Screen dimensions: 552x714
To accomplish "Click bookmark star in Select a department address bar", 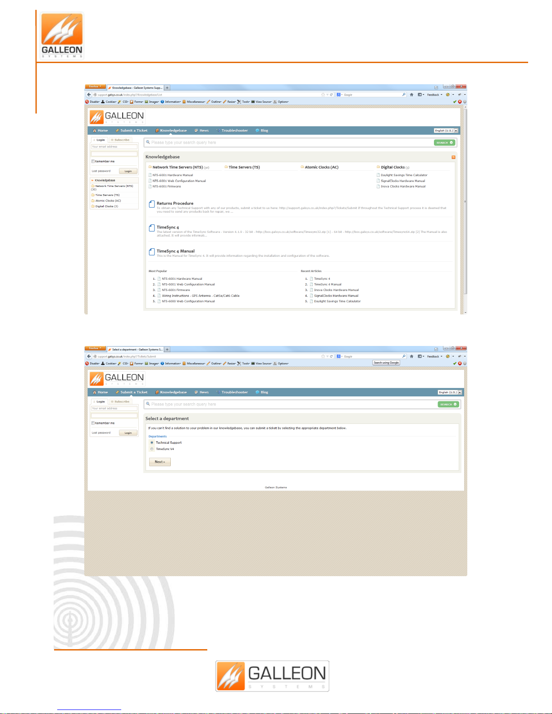I will tap(323, 356).
